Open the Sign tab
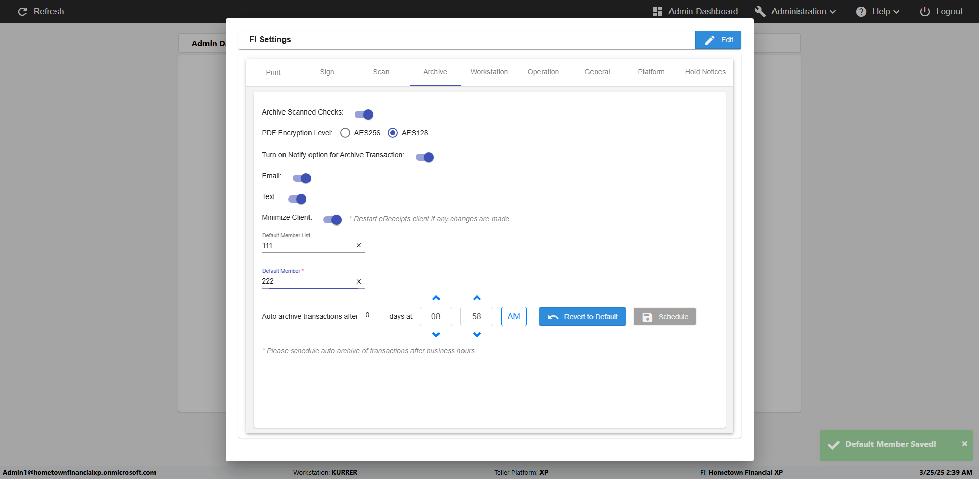 pyautogui.click(x=327, y=72)
